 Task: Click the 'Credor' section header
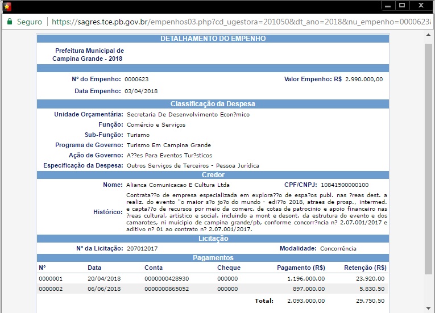tap(213, 175)
